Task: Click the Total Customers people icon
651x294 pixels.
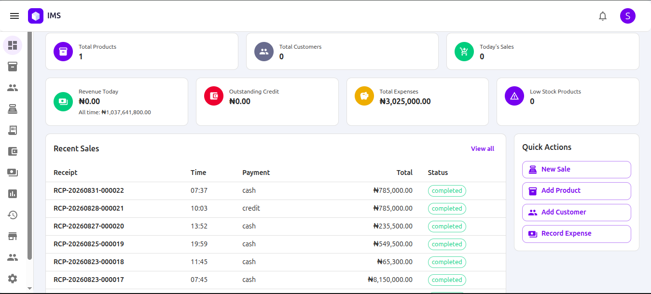Action: coord(264,52)
